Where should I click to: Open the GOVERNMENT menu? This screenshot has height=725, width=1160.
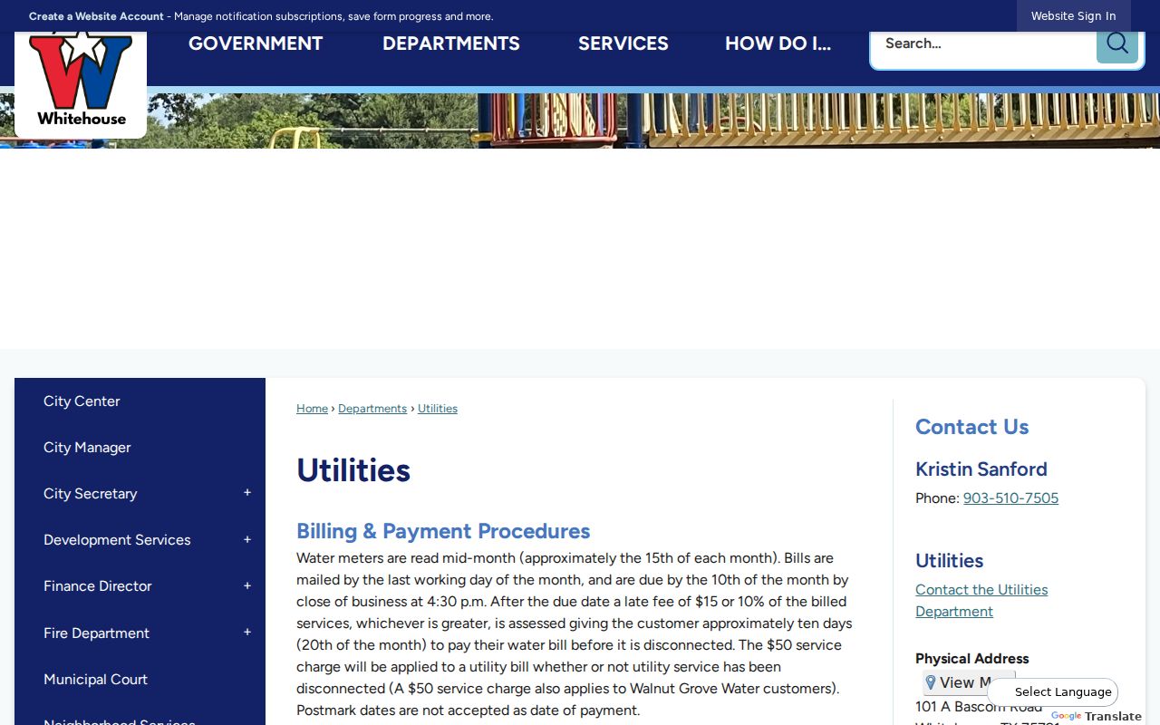tap(256, 43)
